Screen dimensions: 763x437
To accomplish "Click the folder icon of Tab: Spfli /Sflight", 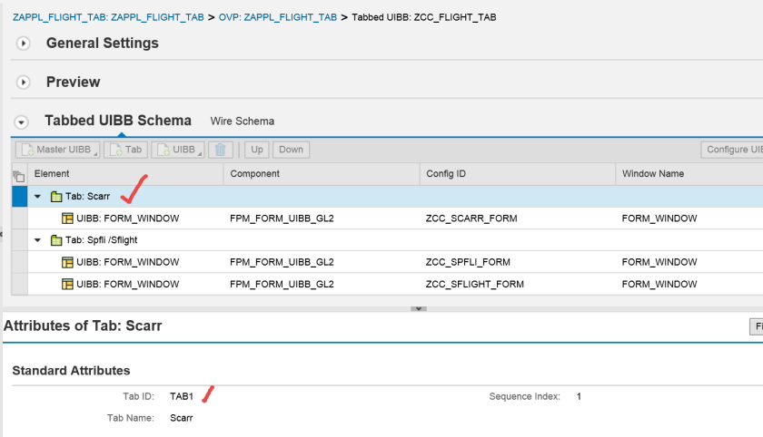I will 56,240.
